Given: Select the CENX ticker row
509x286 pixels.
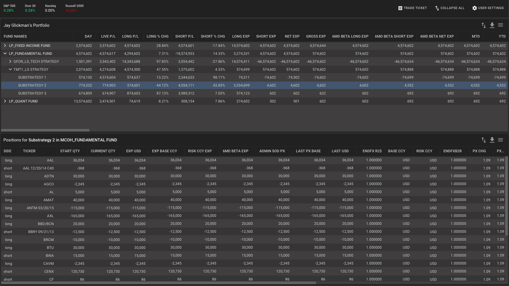Looking at the screenshot, I should tap(253, 271).
